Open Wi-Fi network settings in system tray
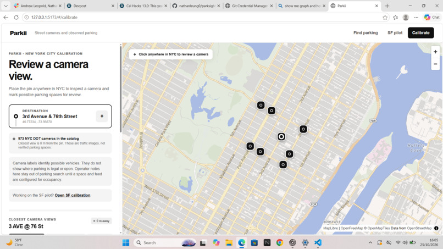Screen dimensions: 443x249 tap(398, 242)
